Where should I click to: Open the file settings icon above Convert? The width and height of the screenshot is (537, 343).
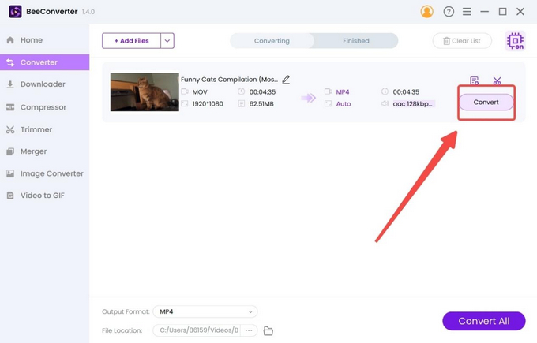[474, 81]
